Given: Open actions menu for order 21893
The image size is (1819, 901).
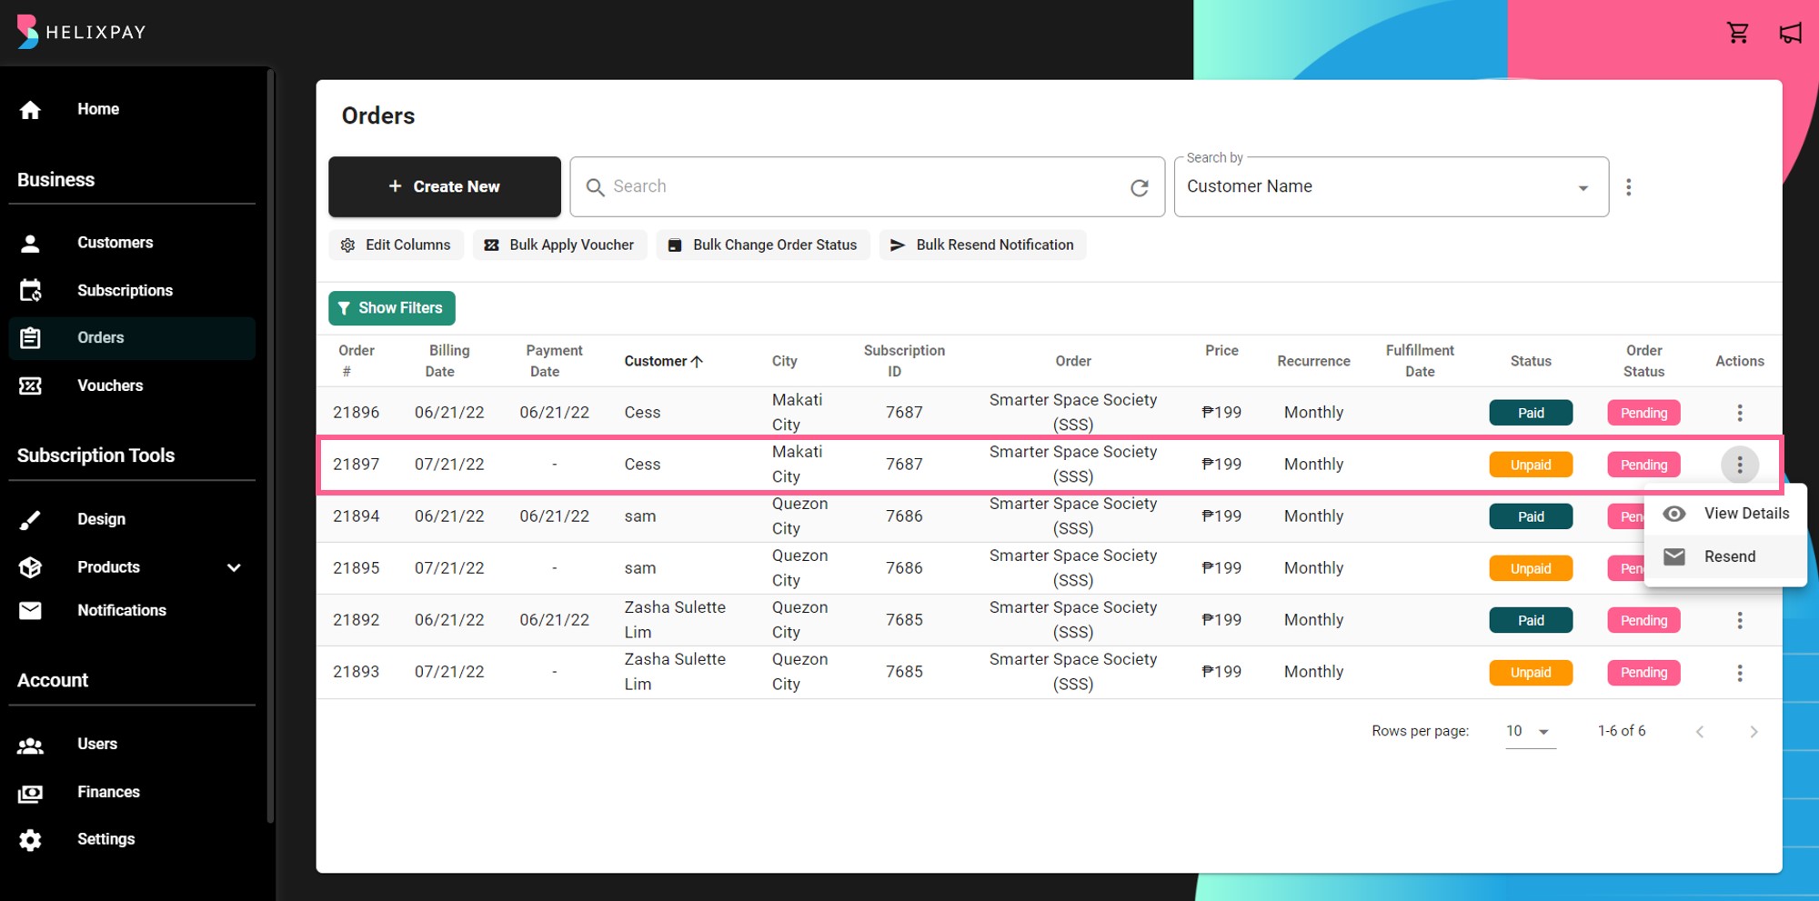Looking at the screenshot, I should pos(1739,673).
